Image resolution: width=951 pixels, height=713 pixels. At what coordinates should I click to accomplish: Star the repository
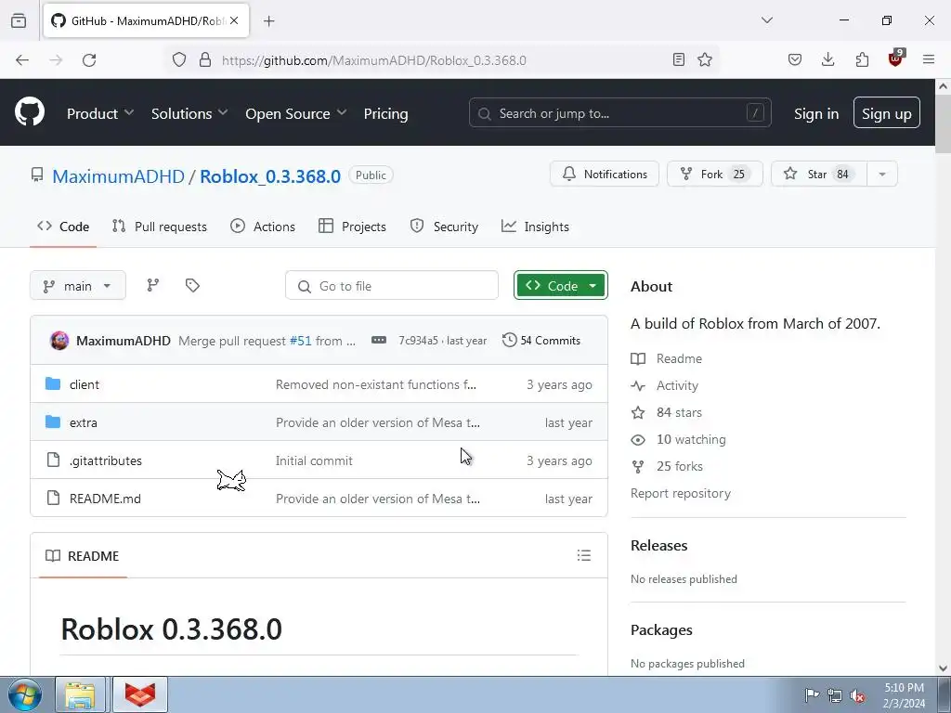click(819, 174)
